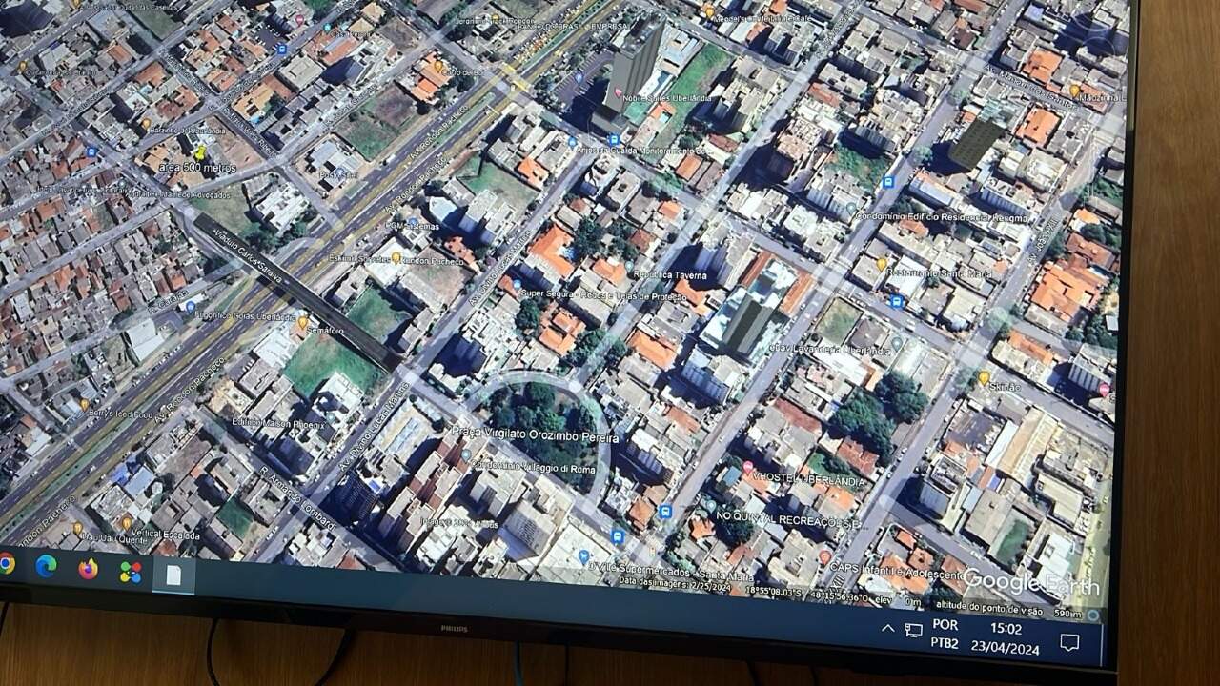Open Condomínio Villaggio di Roma marker
The image size is (1220, 686).
tap(467, 457)
